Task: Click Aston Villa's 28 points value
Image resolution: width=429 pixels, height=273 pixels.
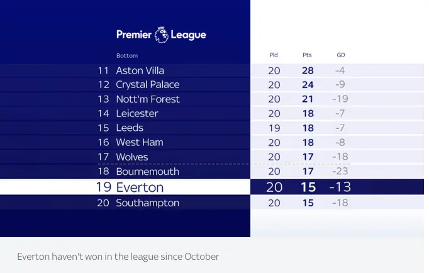Action: [x=308, y=70]
